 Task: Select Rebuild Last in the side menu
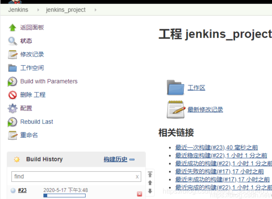click(x=37, y=122)
